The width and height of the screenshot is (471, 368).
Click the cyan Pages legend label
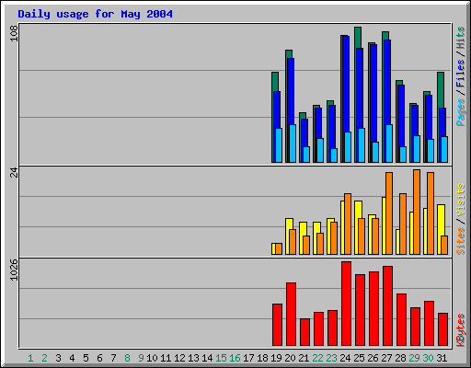point(460,112)
